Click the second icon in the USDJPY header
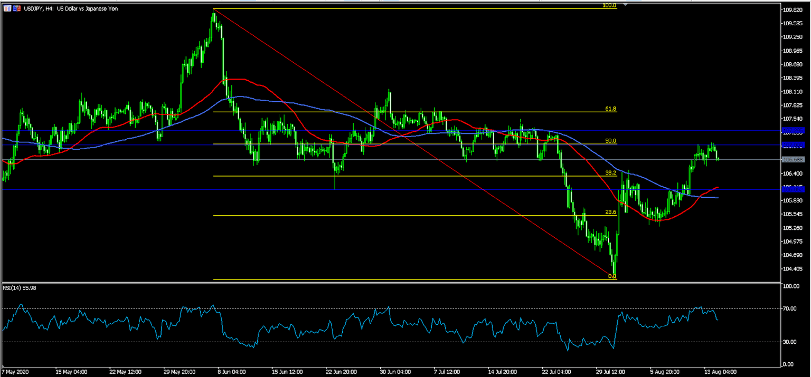Viewport: 811px width, 377px height. click(x=17, y=8)
